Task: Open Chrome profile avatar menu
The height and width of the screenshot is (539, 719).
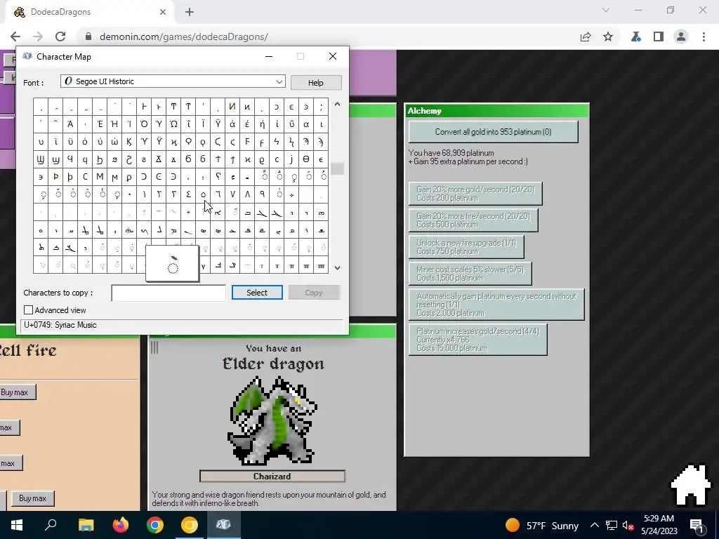Action: (x=681, y=36)
